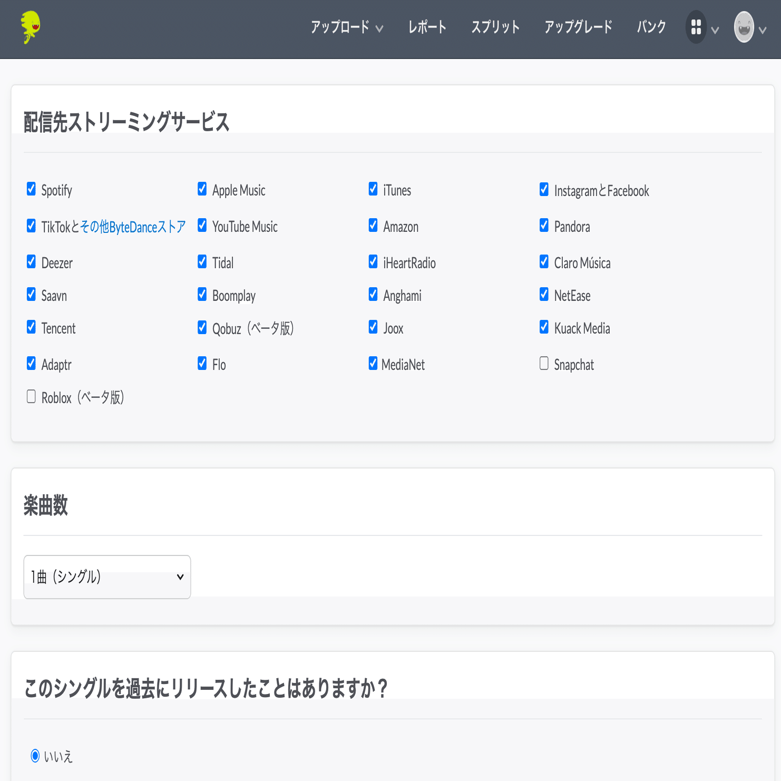Uncheck the TikTok store checkbox
The image size is (781, 781).
coord(31,226)
